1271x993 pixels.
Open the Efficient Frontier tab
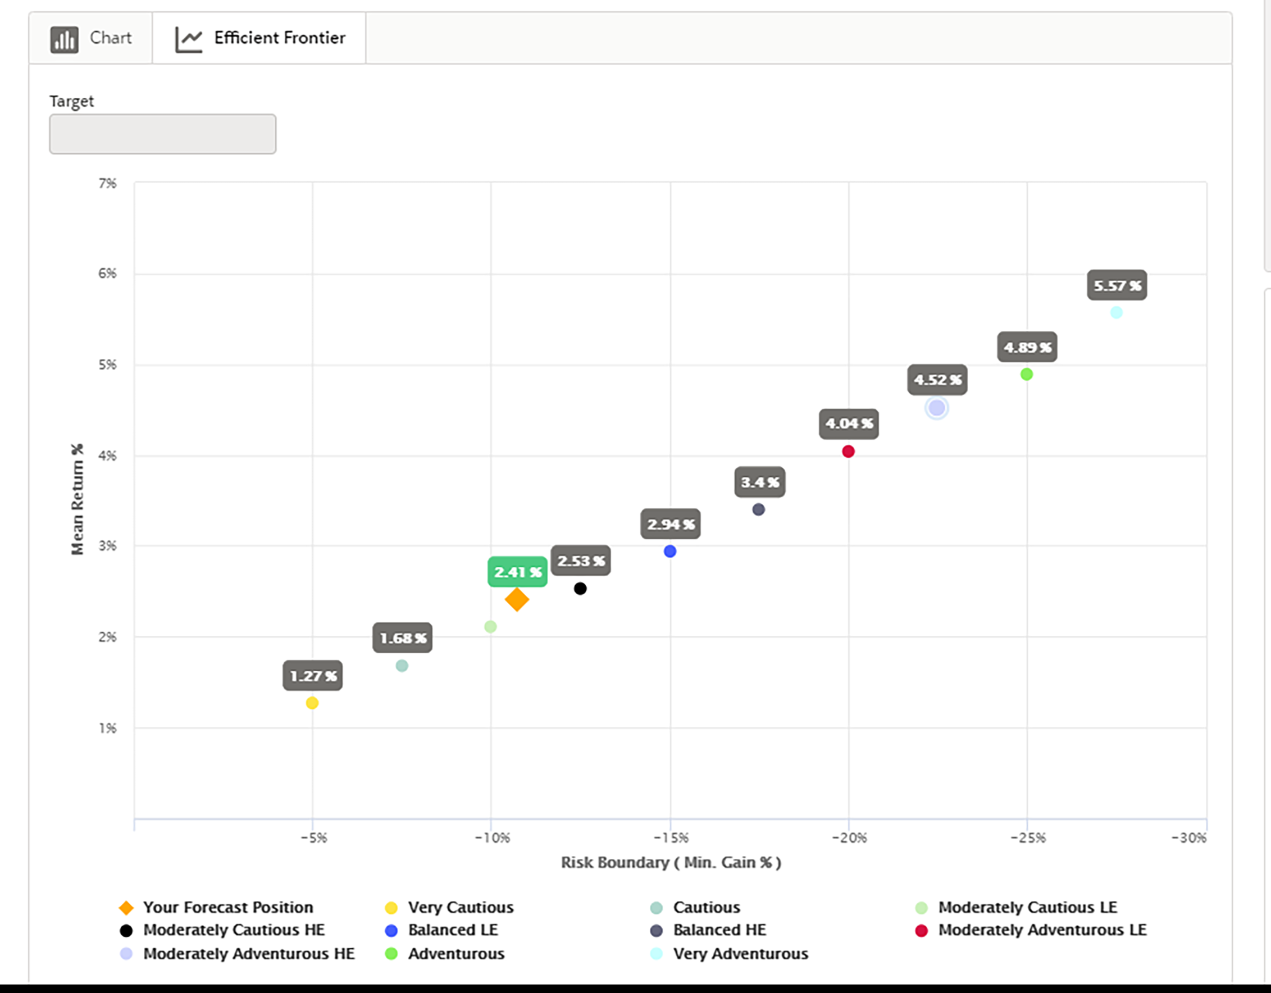[x=259, y=38]
